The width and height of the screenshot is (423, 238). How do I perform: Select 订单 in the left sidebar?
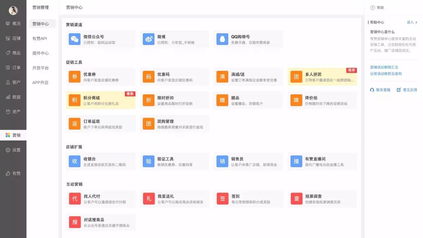tap(13, 68)
